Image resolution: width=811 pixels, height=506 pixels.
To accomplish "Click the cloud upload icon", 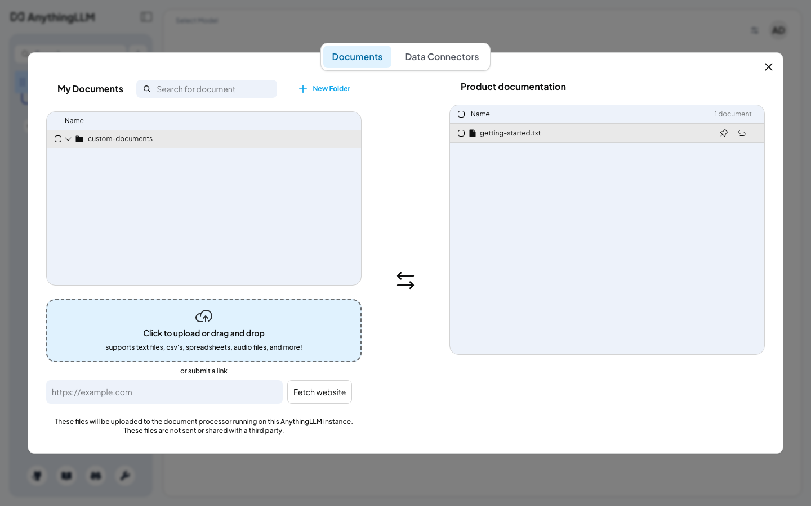I will 204,316.
